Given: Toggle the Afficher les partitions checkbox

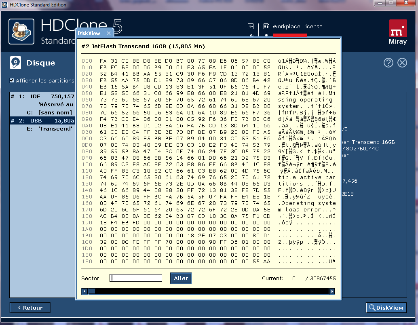Looking at the screenshot, I should point(12,80).
